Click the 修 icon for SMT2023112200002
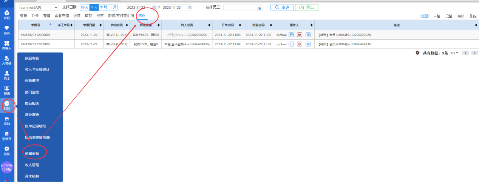The image size is (479, 182). [x=308, y=44]
